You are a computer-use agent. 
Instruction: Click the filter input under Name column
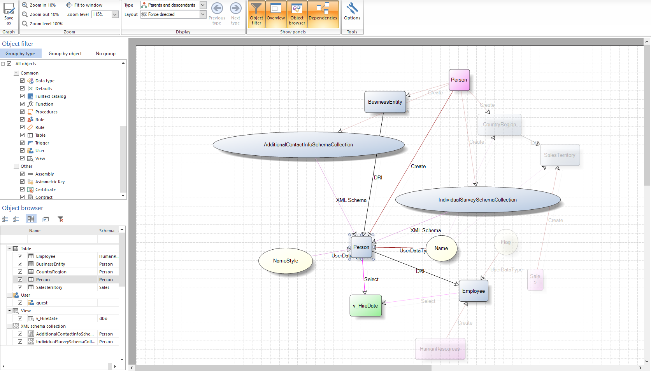coord(62,239)
